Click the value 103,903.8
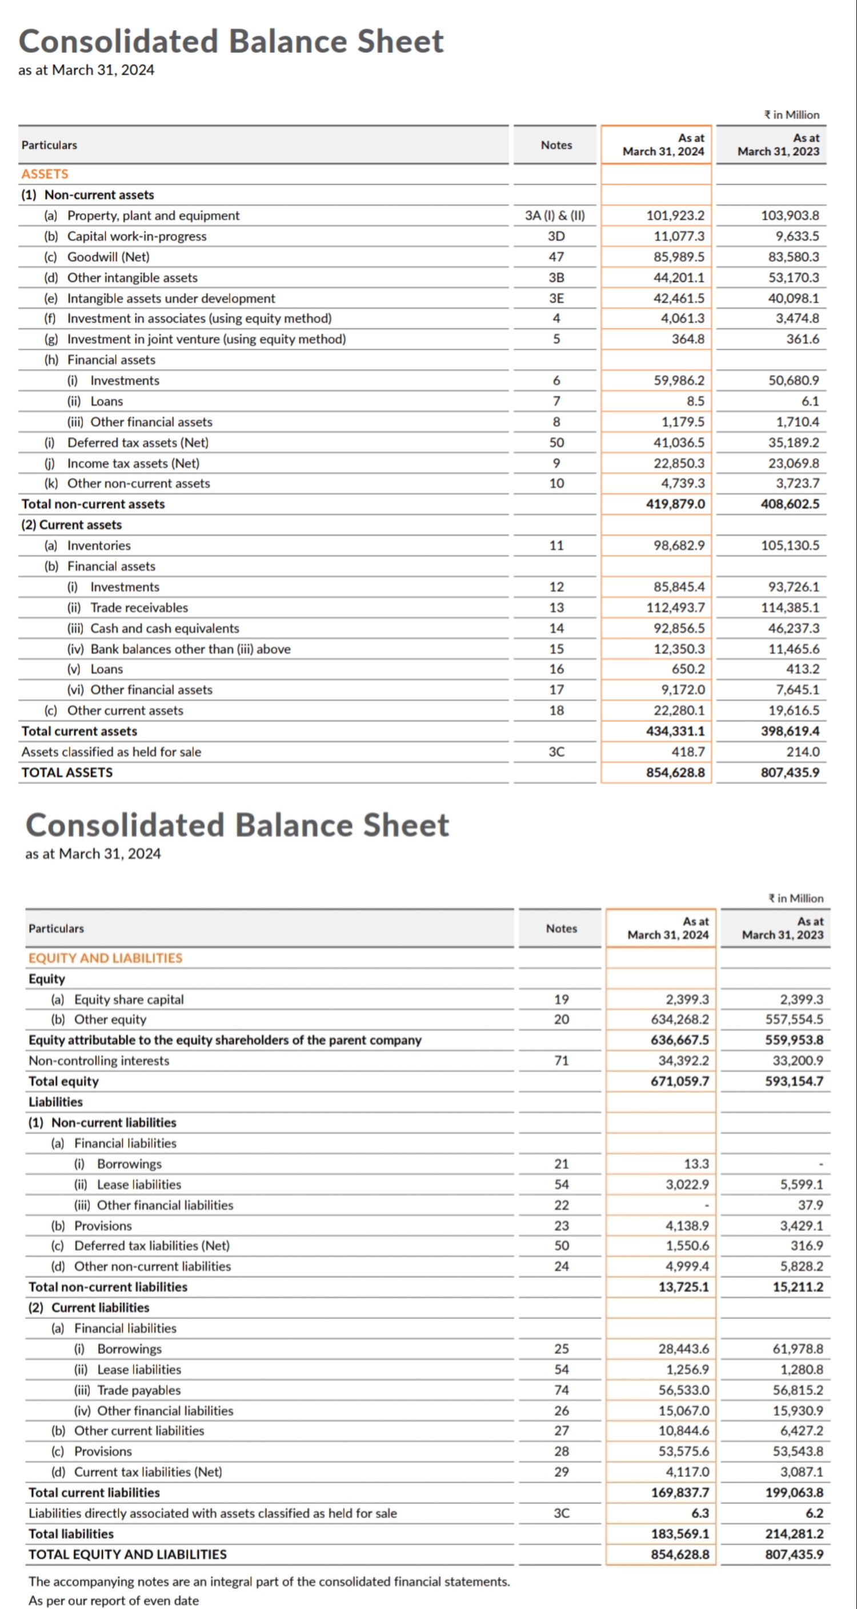The image size is (857, 1609). click(790, 216)
